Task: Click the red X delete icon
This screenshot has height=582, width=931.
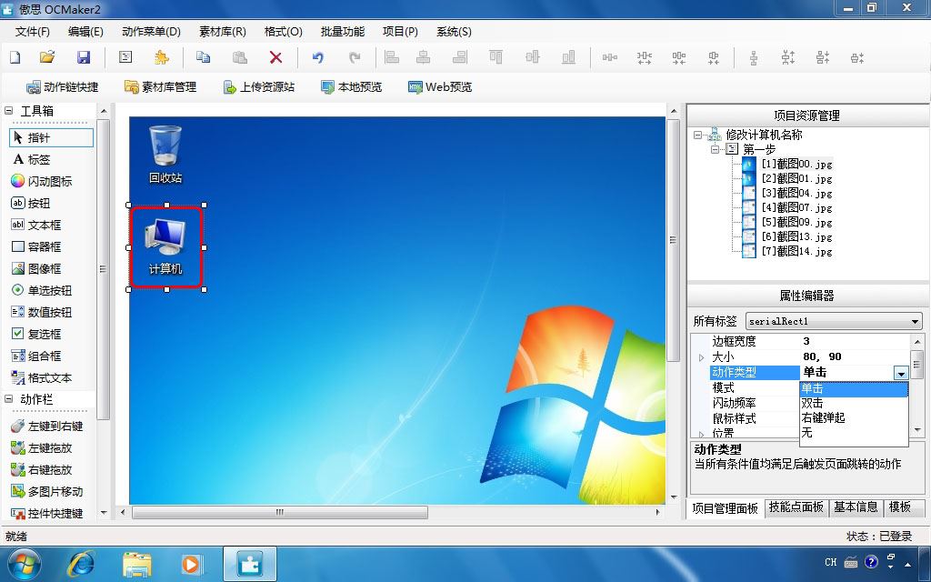Action: [275, 57]
